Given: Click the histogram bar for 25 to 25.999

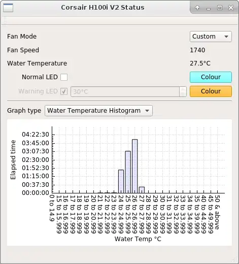Looking at the screenshot, I should (128, 172).
